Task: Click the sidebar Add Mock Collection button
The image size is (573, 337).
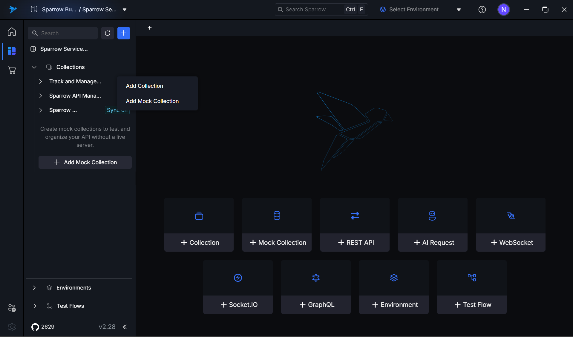Action: (x=85, y=162)
